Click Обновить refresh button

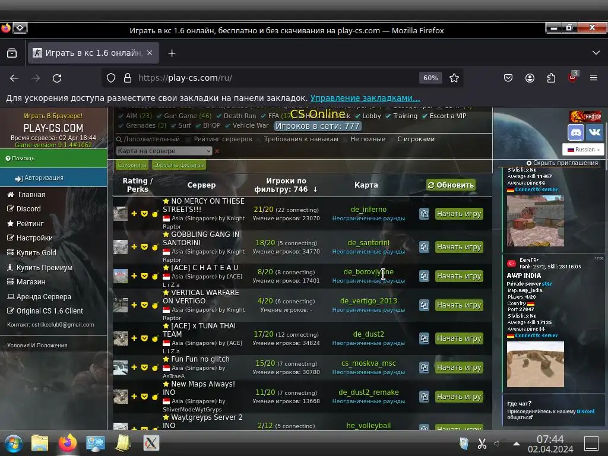(451, 185)
